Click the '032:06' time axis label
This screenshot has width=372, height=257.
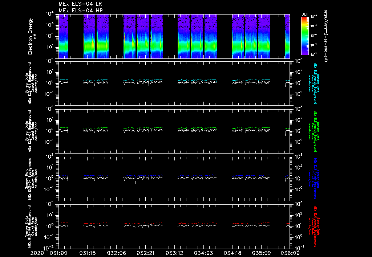[117, 253]
